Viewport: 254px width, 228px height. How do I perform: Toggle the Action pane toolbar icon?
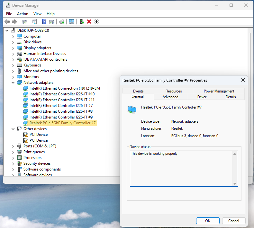coord(51,22)
